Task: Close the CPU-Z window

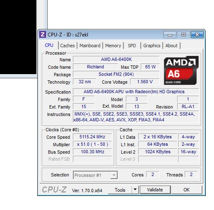Action: [x=197, y=34]
